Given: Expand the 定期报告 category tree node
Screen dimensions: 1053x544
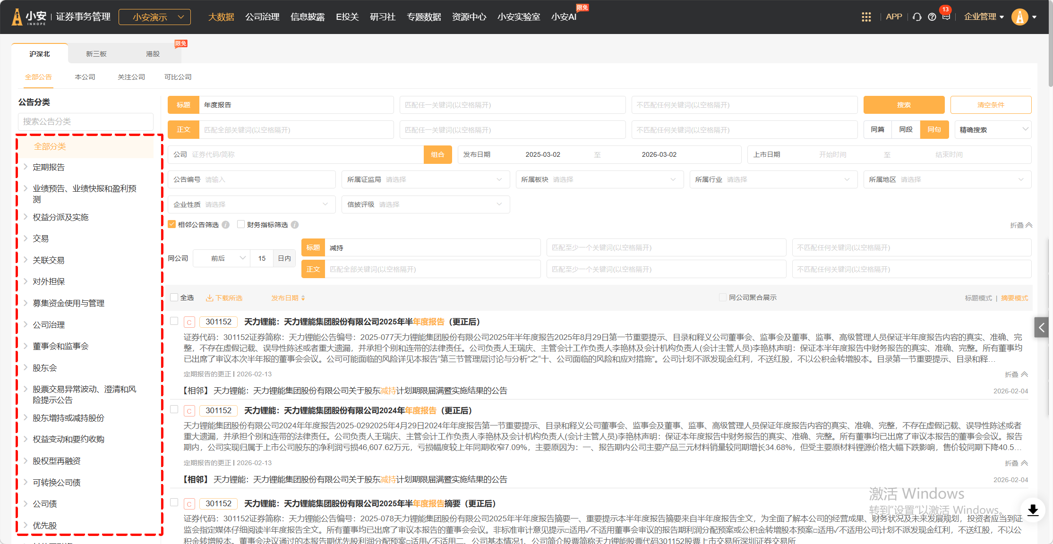Looking at the screenshot, I should pos(26,167).
